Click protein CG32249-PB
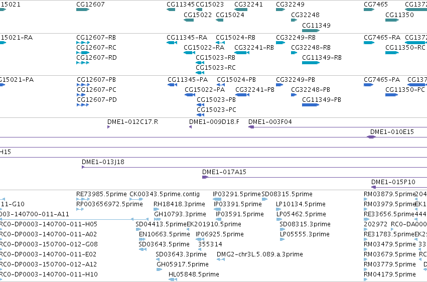This screenshot has height=282, width=427. (296, 80)
